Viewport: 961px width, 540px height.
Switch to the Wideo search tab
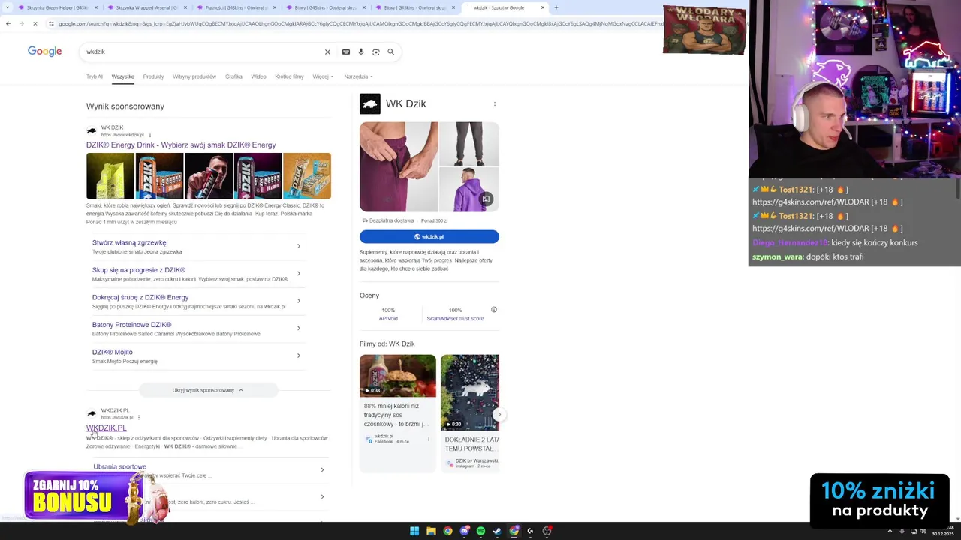tap(258, 76)
